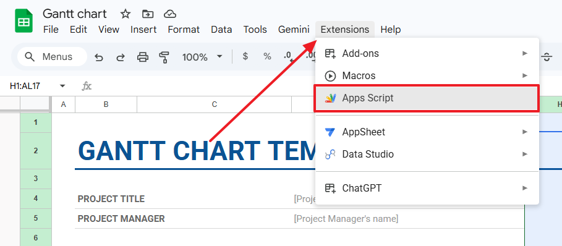Check the cloud save status icon
562x246 pixels.
[170, 14]
